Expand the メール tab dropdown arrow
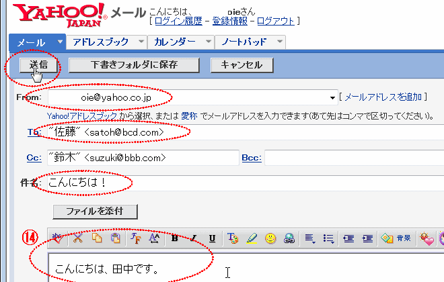The width and height of the screenshot is (444, 282). pyautogui.click(x=61, y=42)
